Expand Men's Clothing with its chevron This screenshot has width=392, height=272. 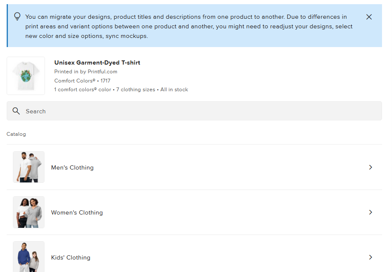[x=370, y=167]
